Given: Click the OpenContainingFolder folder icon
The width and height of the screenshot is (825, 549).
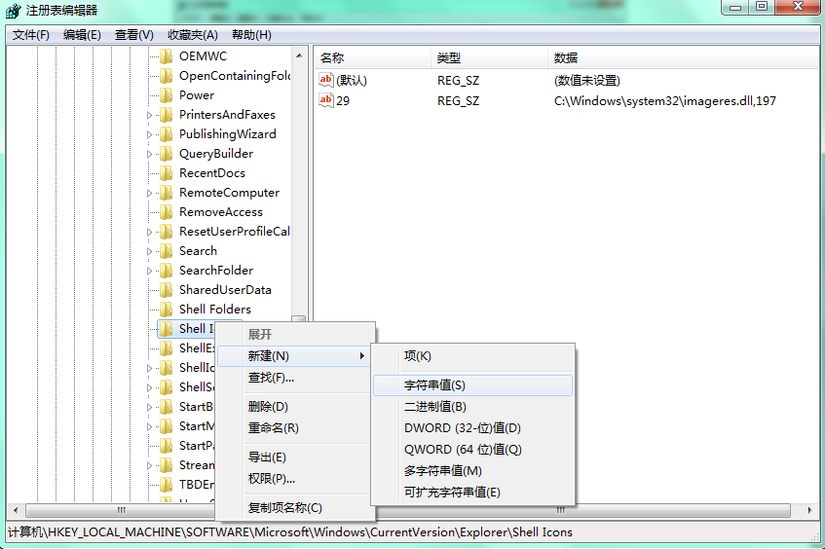Looking at the screenshot, I should (166, 76).
